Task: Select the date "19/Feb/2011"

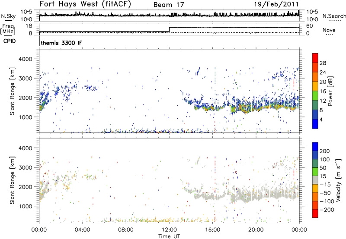Action: coord(276,4)
